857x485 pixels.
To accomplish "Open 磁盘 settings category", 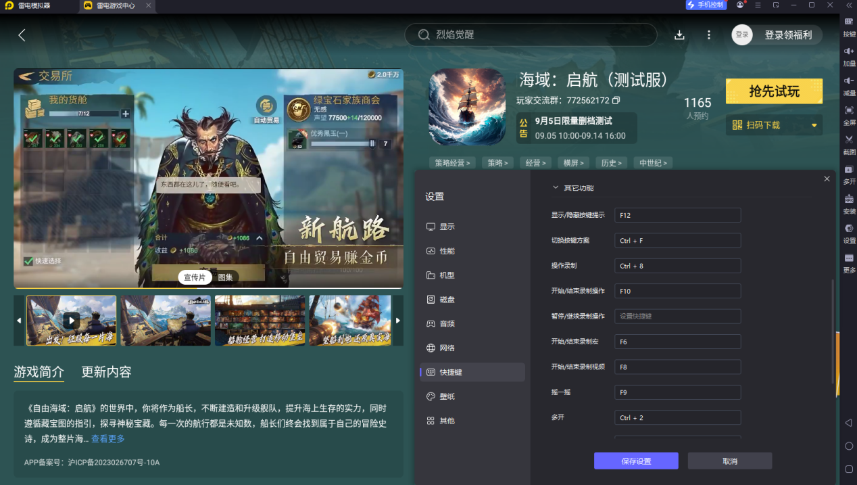I will (472, 299).
